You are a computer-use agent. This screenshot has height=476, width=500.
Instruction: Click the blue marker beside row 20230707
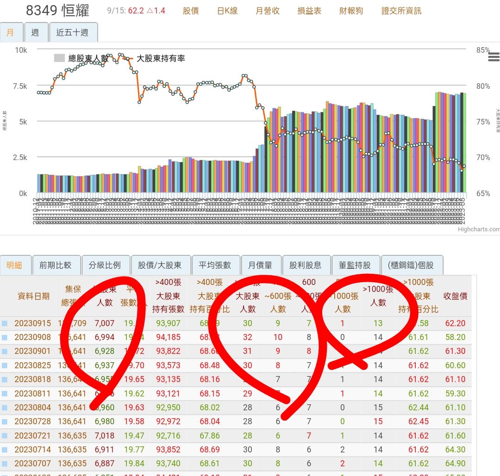(5, 464)
